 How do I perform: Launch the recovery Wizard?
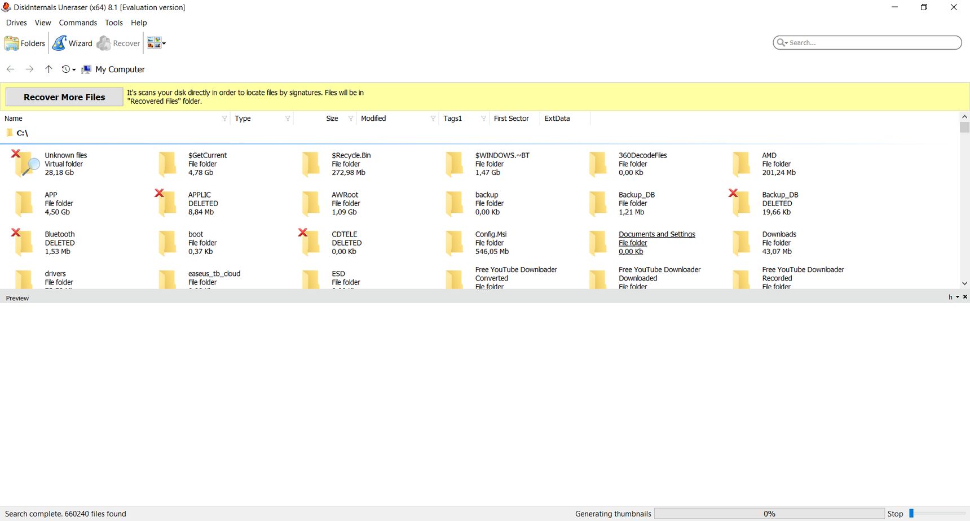[x=72, y=43]
